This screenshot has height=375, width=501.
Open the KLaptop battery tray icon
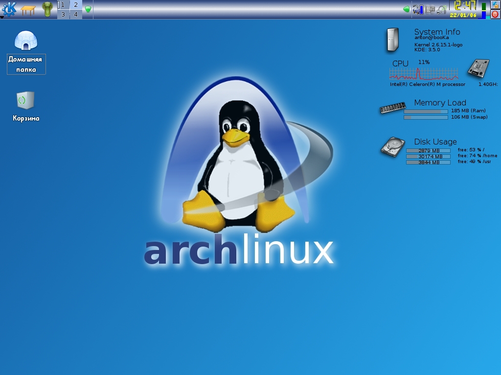click(417, 10)
